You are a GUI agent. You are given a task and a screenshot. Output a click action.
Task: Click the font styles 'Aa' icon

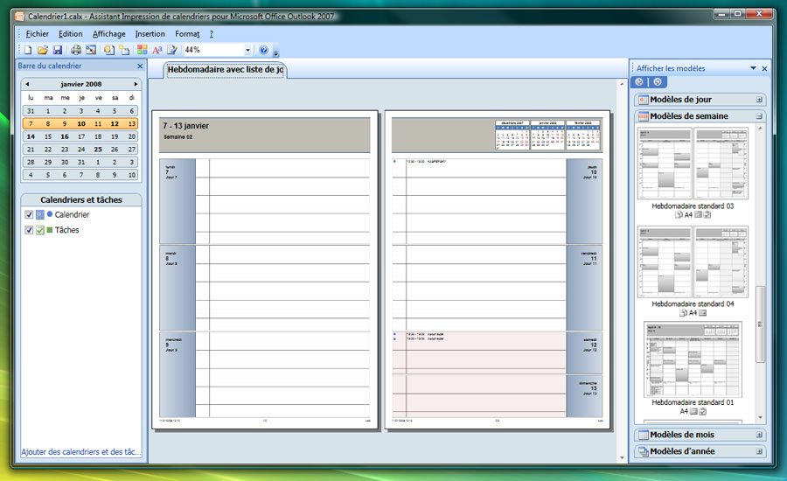157,50
